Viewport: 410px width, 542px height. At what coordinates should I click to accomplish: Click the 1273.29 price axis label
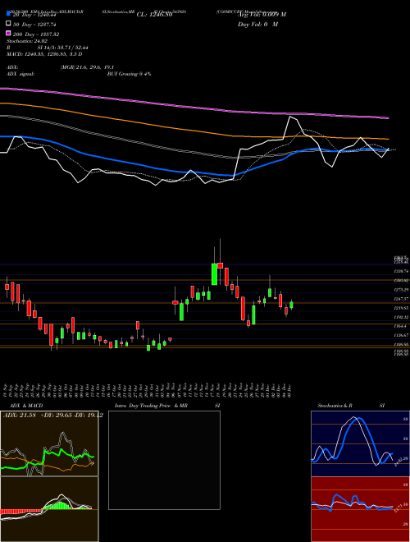pyautogui.click(x=402, y=289)
